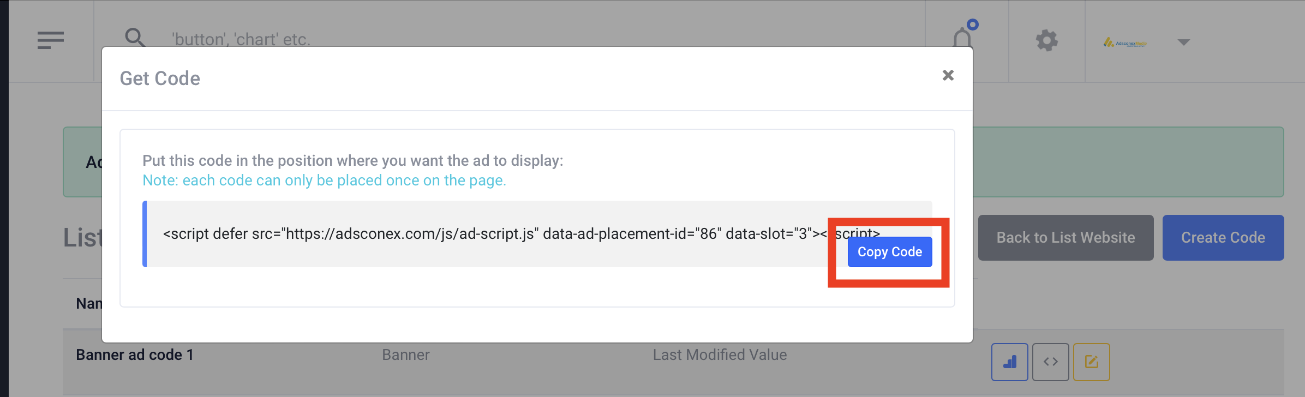This screenshot has width=1305, height=397.
Task: Click the Get Code dialog title
Action: [160, 79]
